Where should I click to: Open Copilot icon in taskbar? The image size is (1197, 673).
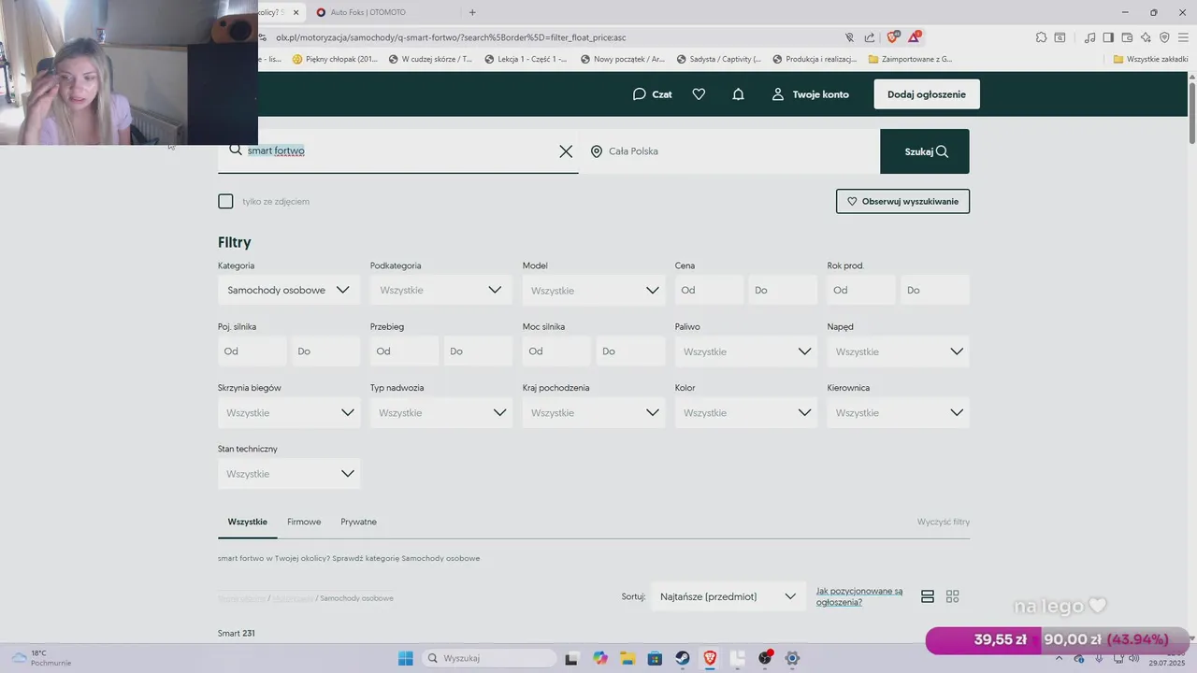[599, 658]
